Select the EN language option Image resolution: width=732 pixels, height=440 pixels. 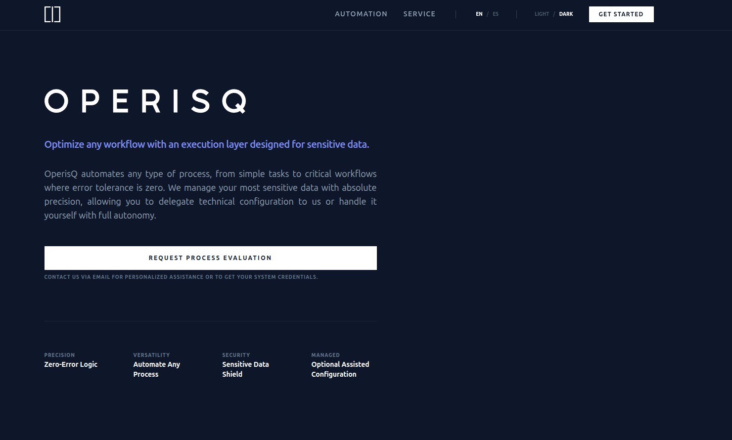[x=479, y=14]
